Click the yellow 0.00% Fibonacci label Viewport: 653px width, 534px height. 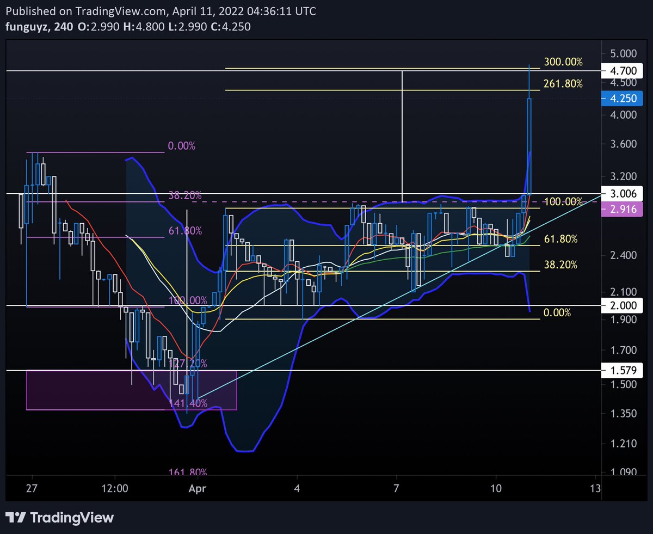point(557,313)
